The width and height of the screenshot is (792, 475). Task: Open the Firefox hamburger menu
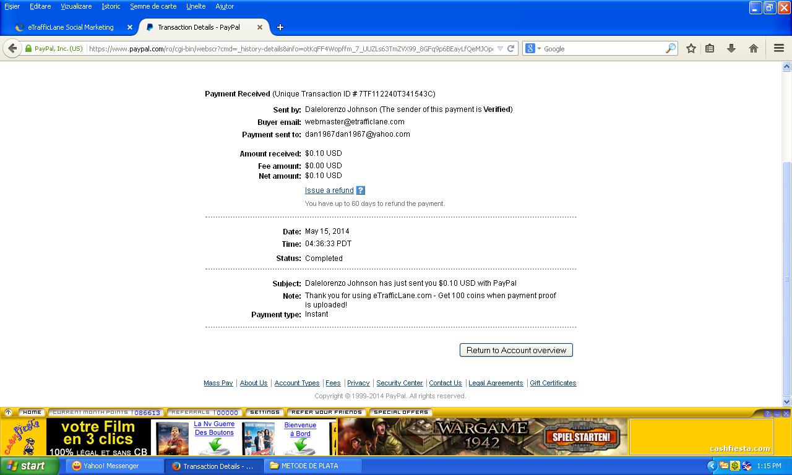(x=779, y=48)
